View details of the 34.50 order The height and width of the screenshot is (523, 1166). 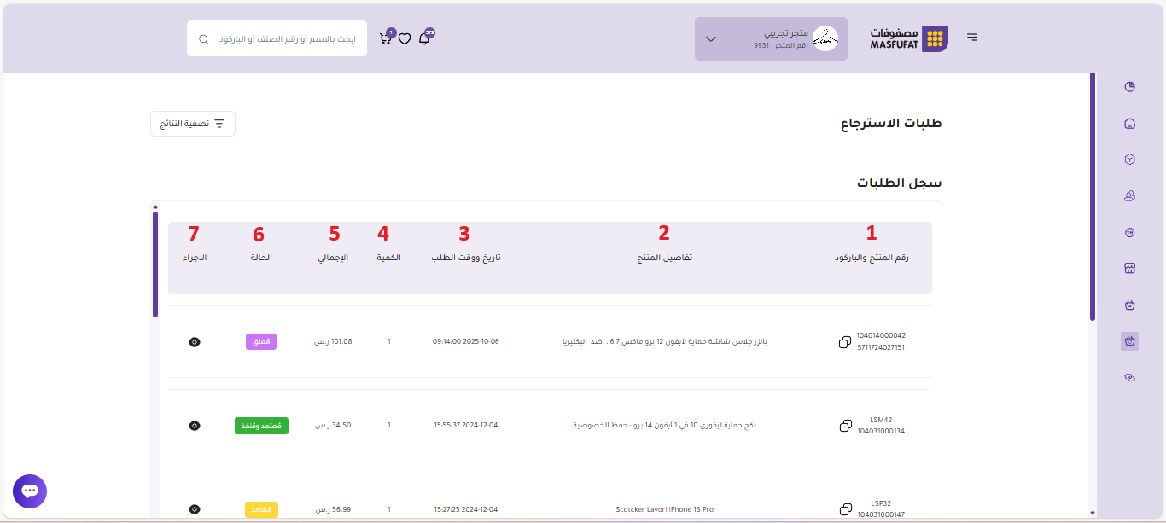pyautogui.click(x=195, y=425)
